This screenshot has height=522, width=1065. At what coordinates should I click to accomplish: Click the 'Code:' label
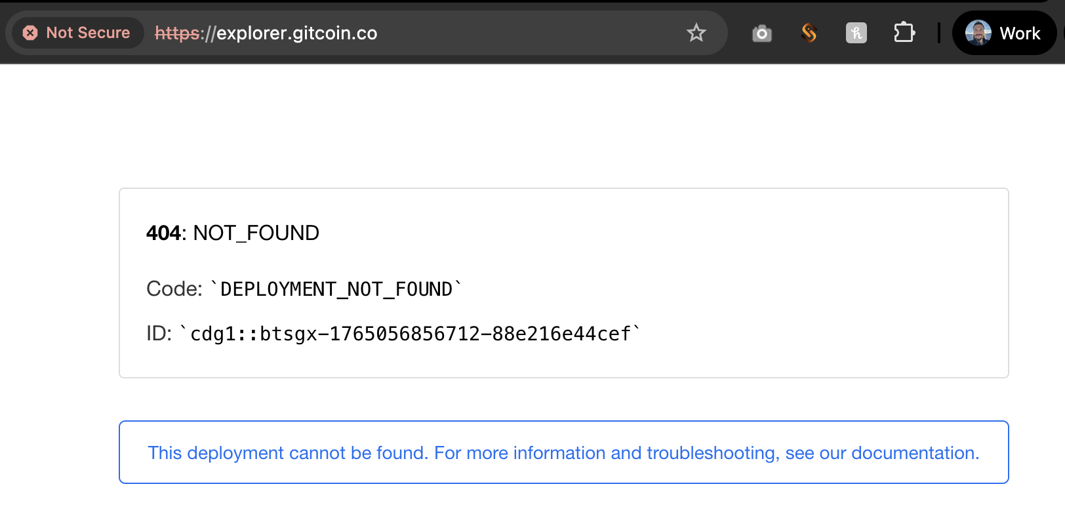174,289
